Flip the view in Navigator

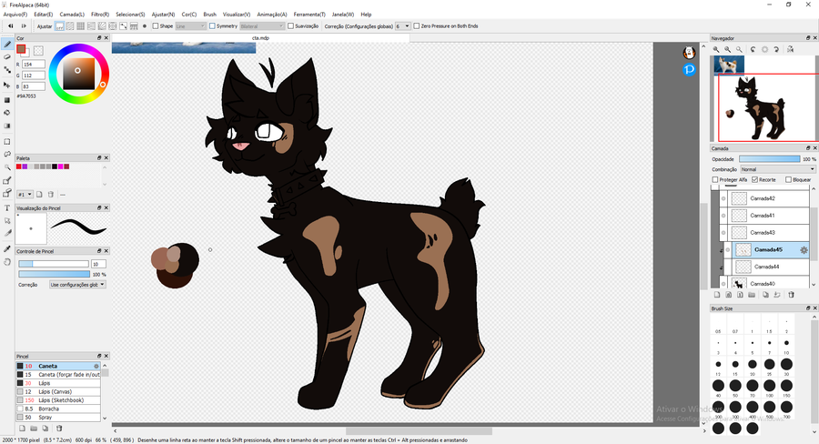click(790, 49)
